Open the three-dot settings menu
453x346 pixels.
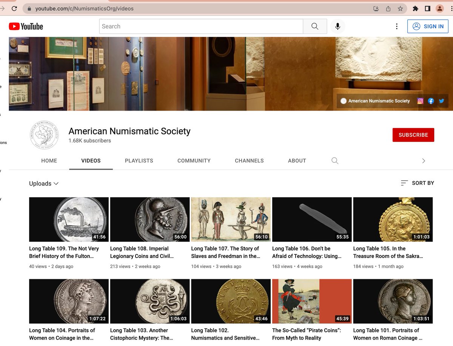(x=396, y=26)
